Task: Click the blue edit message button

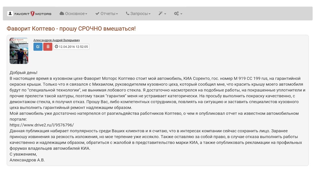Action: 38,47
